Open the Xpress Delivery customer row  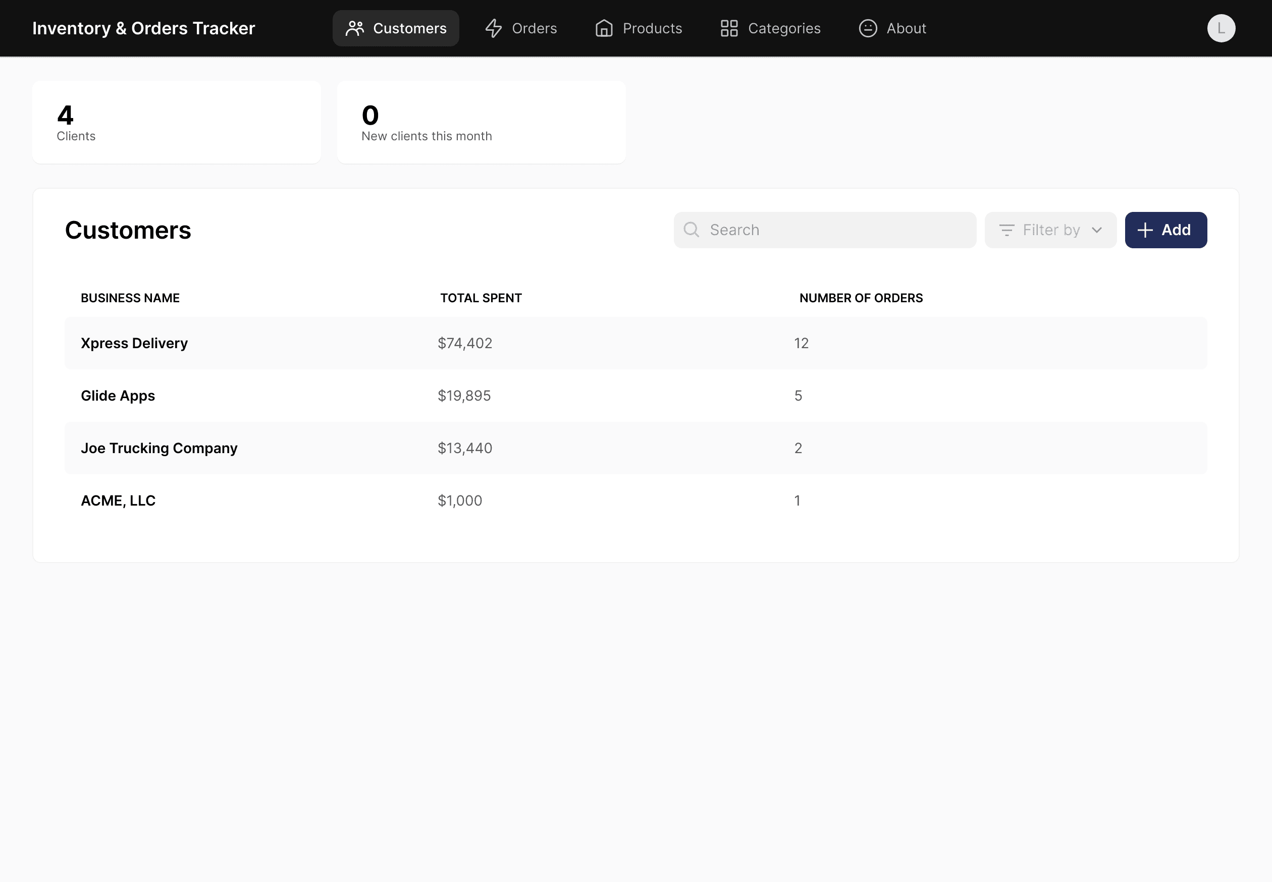635,343
